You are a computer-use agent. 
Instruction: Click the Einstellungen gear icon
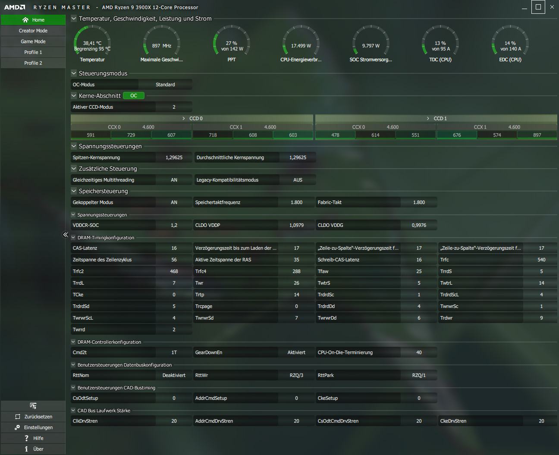17,427
